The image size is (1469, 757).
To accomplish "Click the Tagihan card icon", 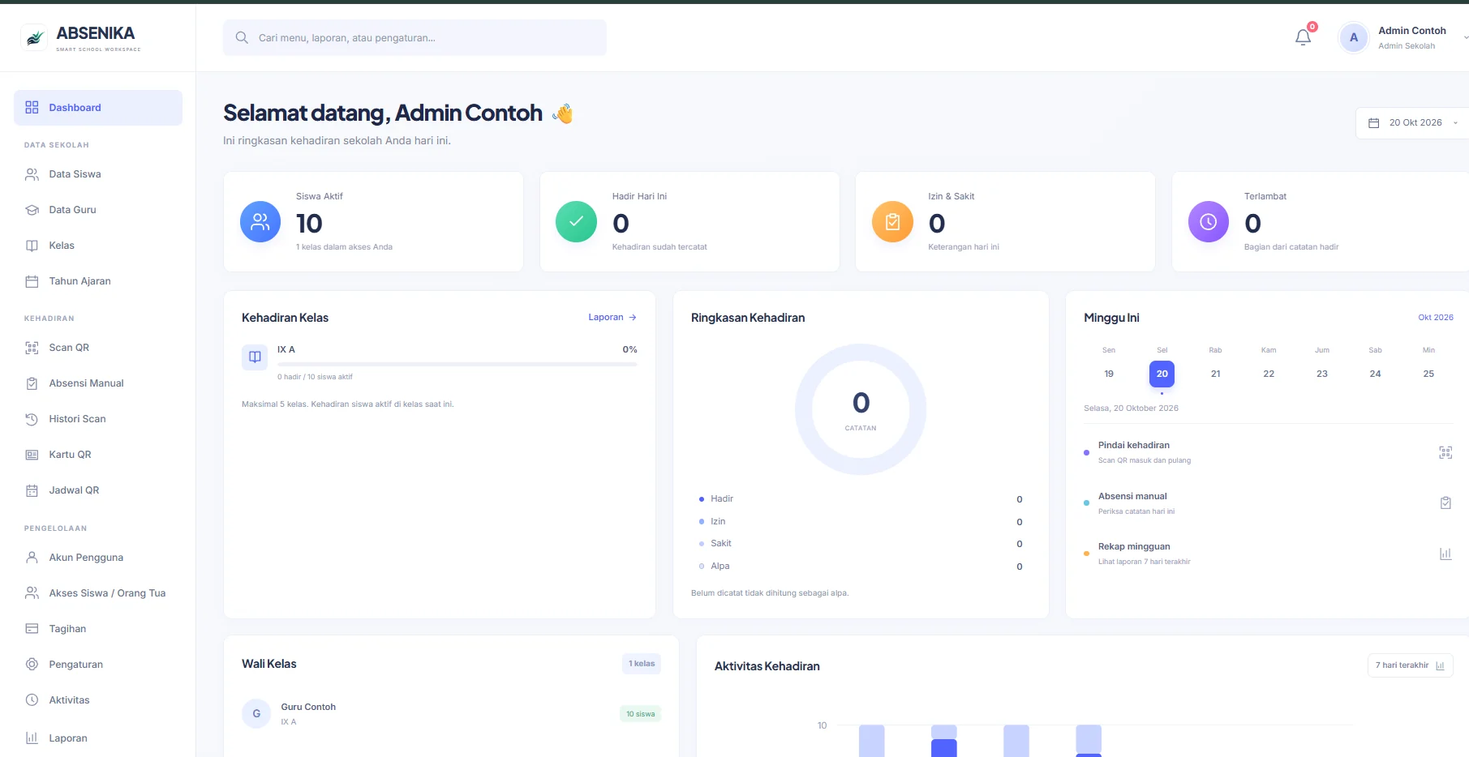I will coord(32,629).
